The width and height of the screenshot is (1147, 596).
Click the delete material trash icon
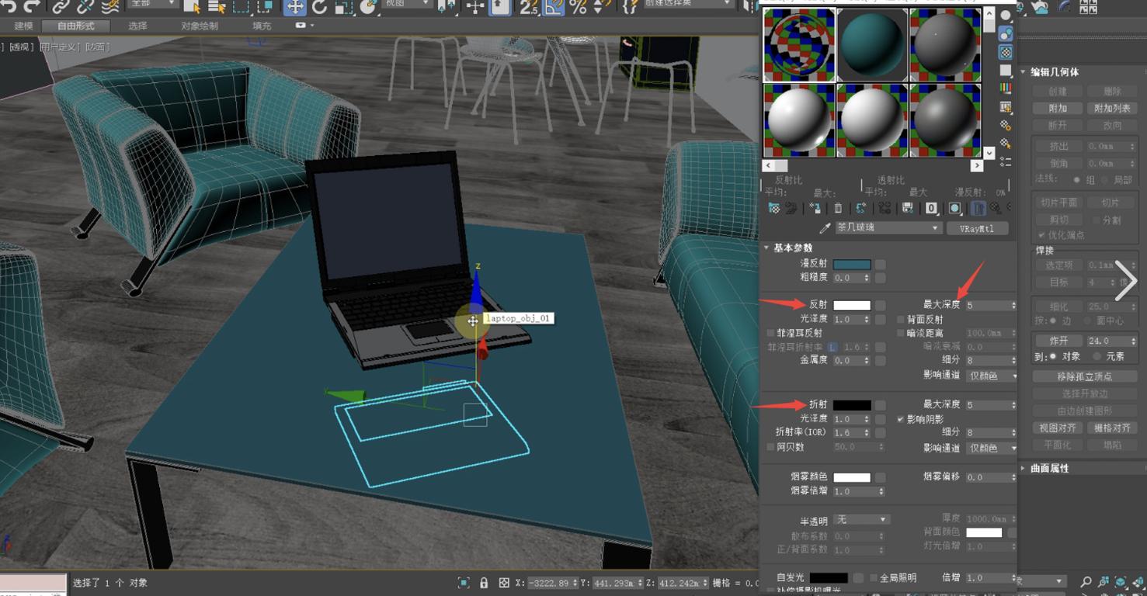click(x=838, y=208)
